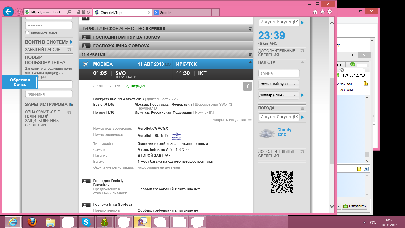
Task: Collapse the О Иркутск section
Action: pyautogui.click(x=250, y=55)
